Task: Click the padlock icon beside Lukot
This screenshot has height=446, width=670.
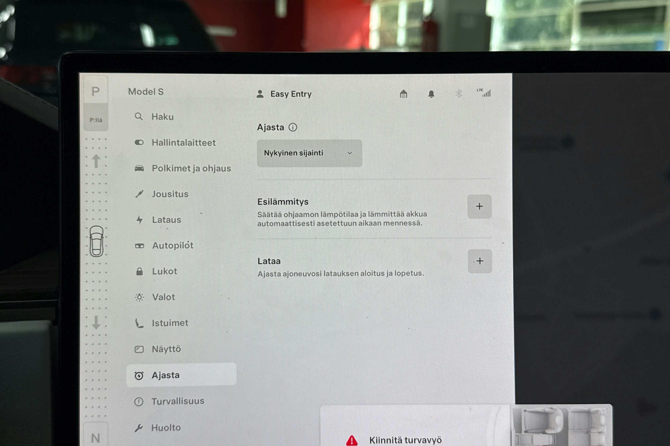Action: (140, 271)
